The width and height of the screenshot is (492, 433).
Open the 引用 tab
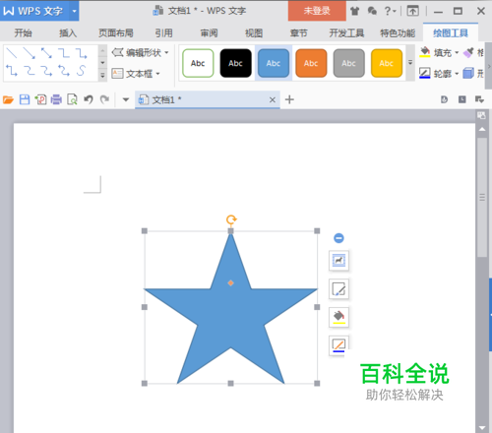(163, 33)
